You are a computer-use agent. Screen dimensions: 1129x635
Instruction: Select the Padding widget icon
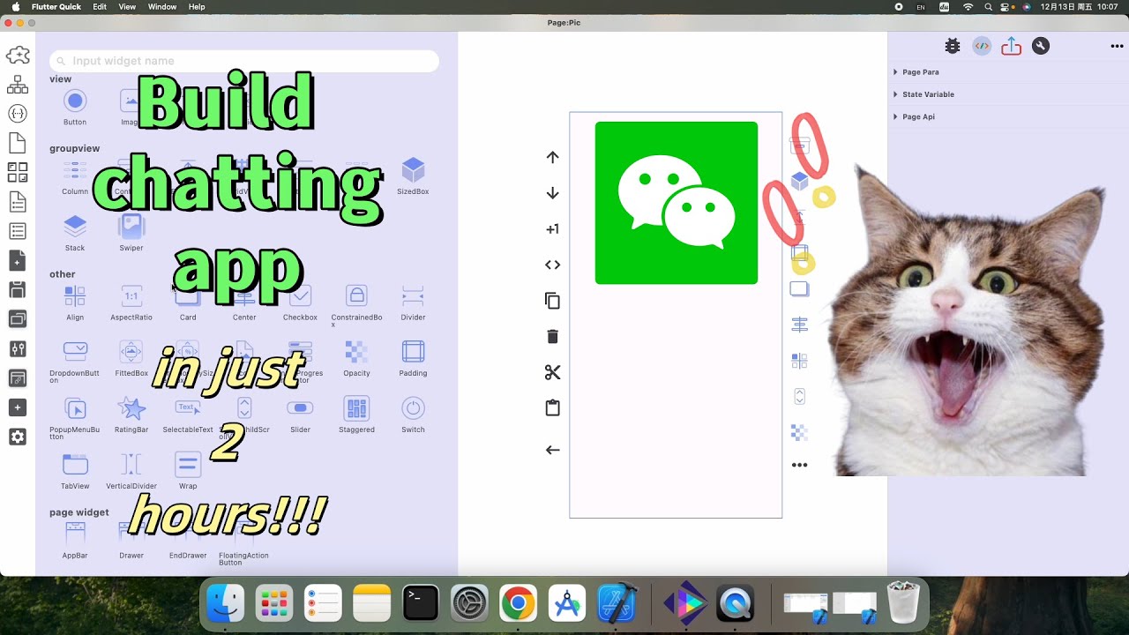(413, 352)
